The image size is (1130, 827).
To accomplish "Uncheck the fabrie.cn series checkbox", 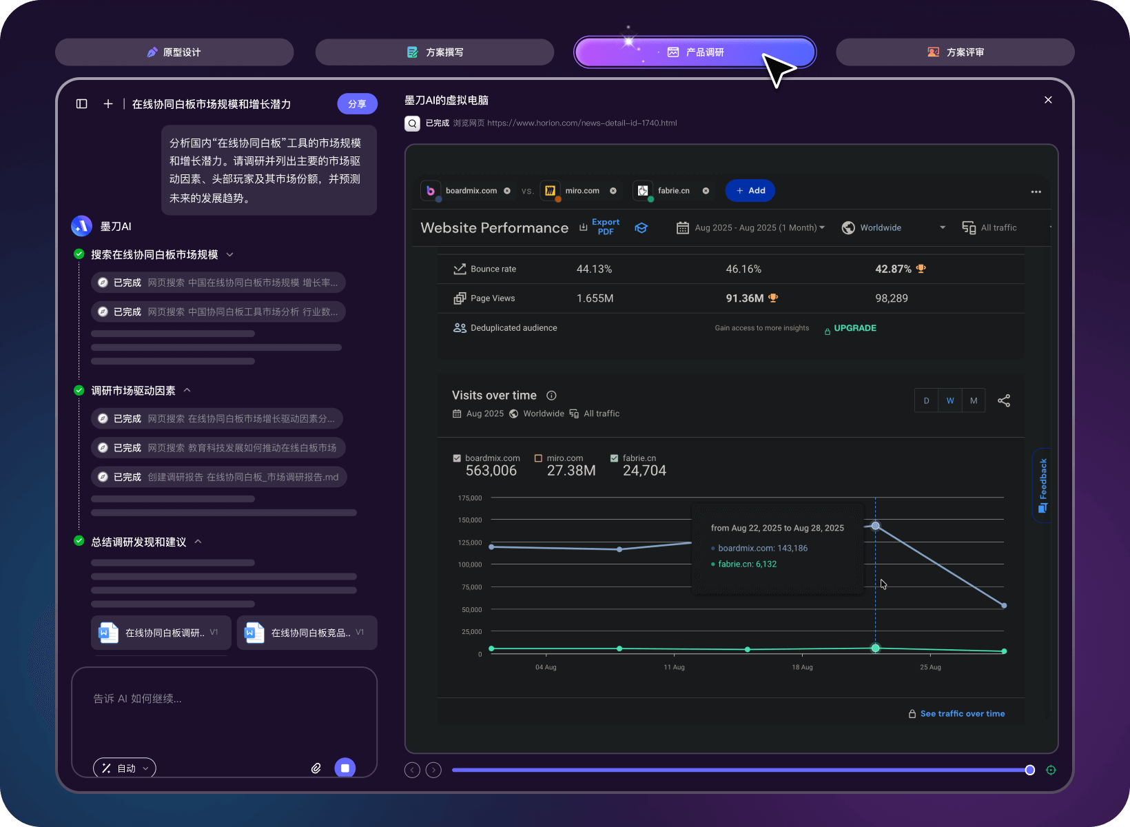I will (x=614, y=458).
